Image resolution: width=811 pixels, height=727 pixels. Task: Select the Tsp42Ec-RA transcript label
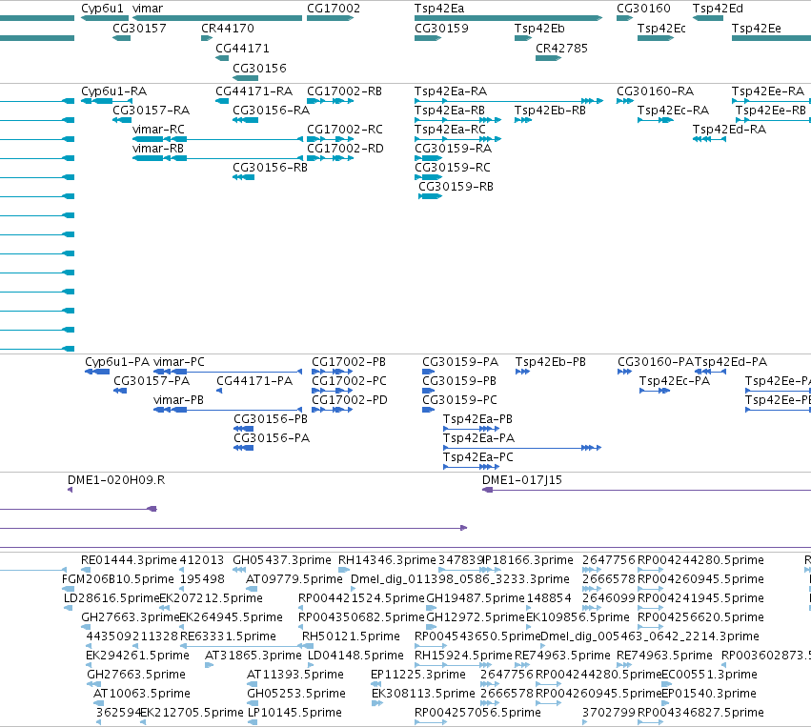(673, 111)
